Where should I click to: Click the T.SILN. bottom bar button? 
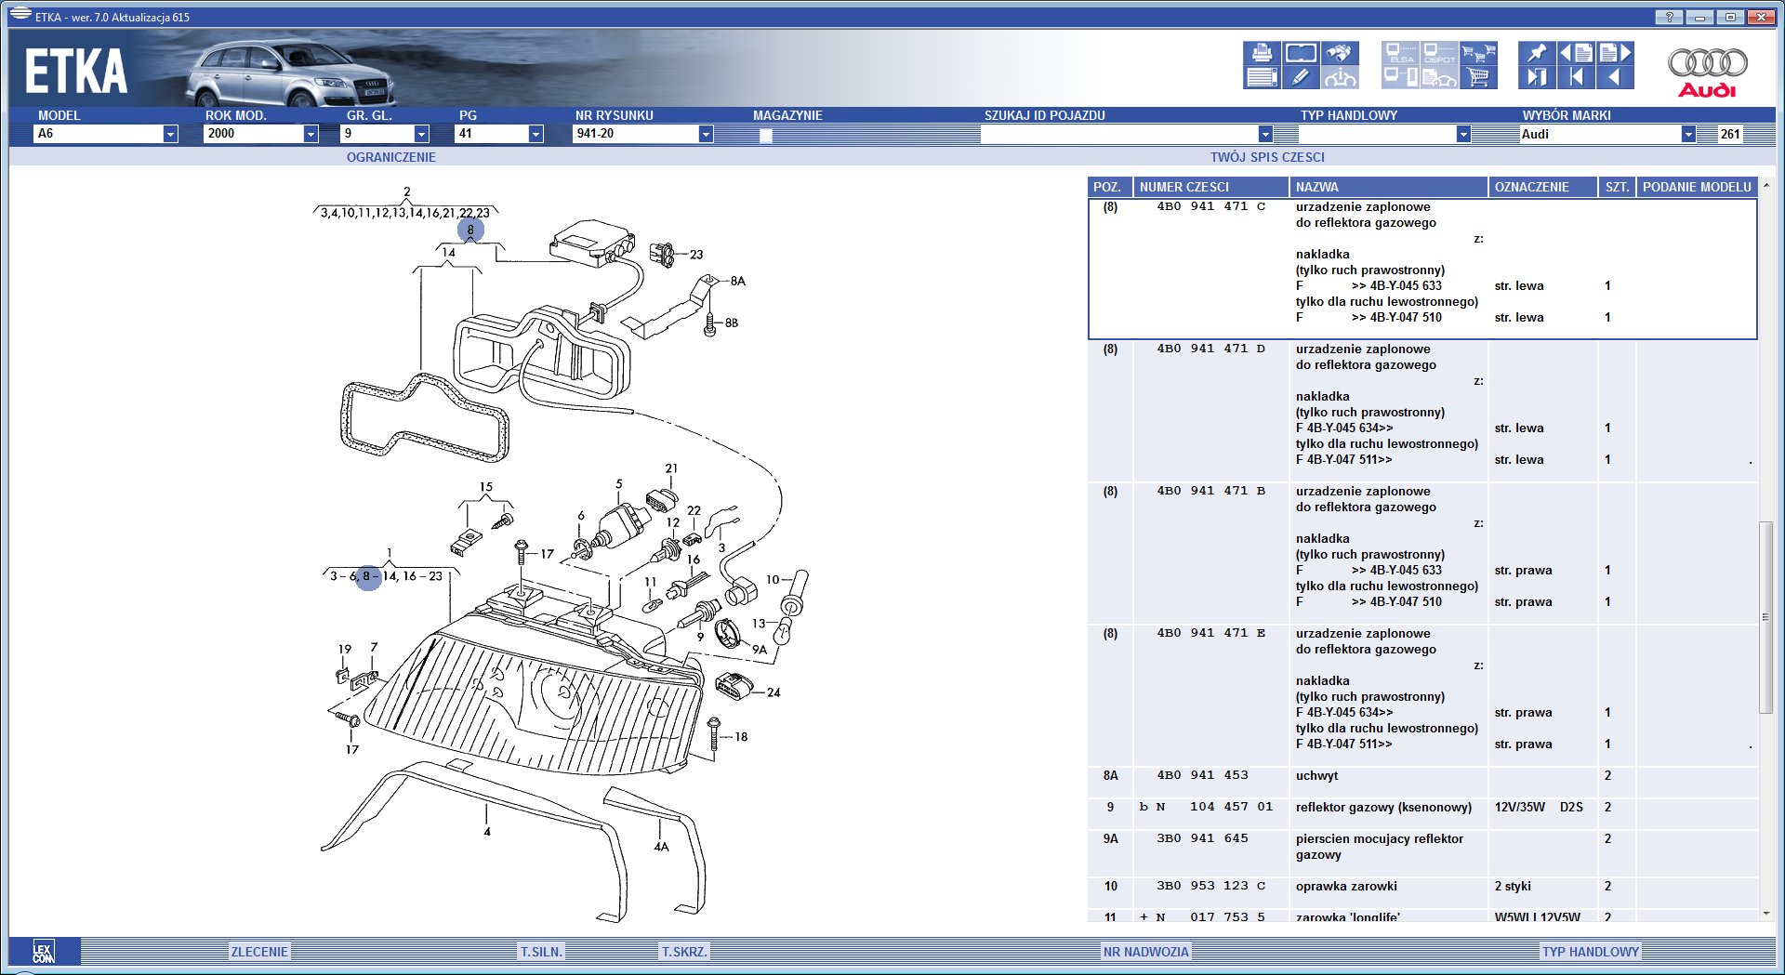coord(541,952)
